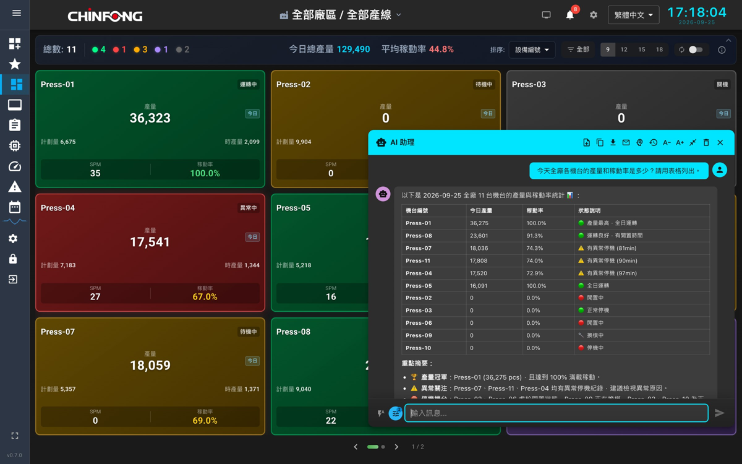Image resolution: width=742 pixels, height=464 pixels.
Task: Open the speedometer gauge sidebar icon
Action: 15,166
